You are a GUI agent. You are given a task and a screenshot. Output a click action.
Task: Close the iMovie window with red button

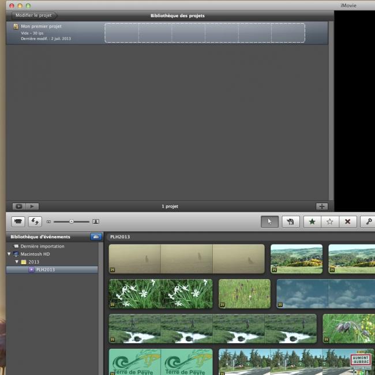[12, 6]
